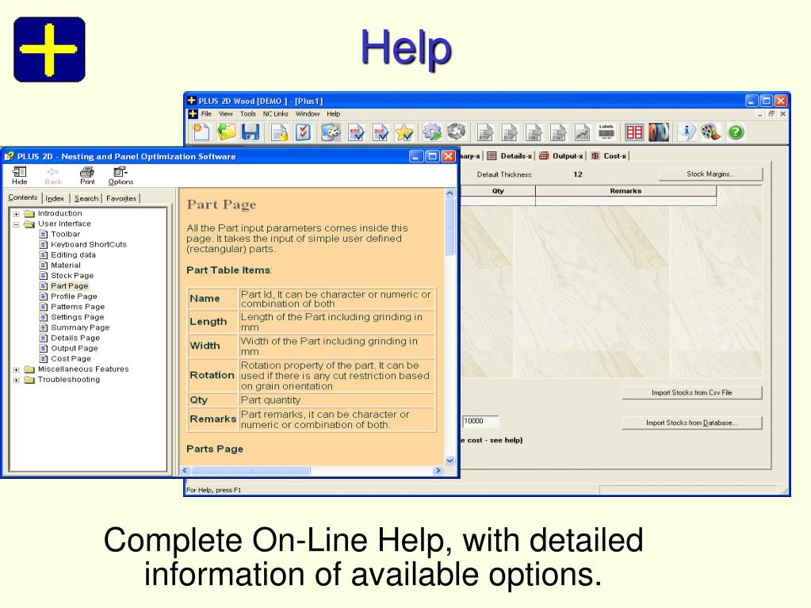Click the locked document icon in toolbar

280,132
